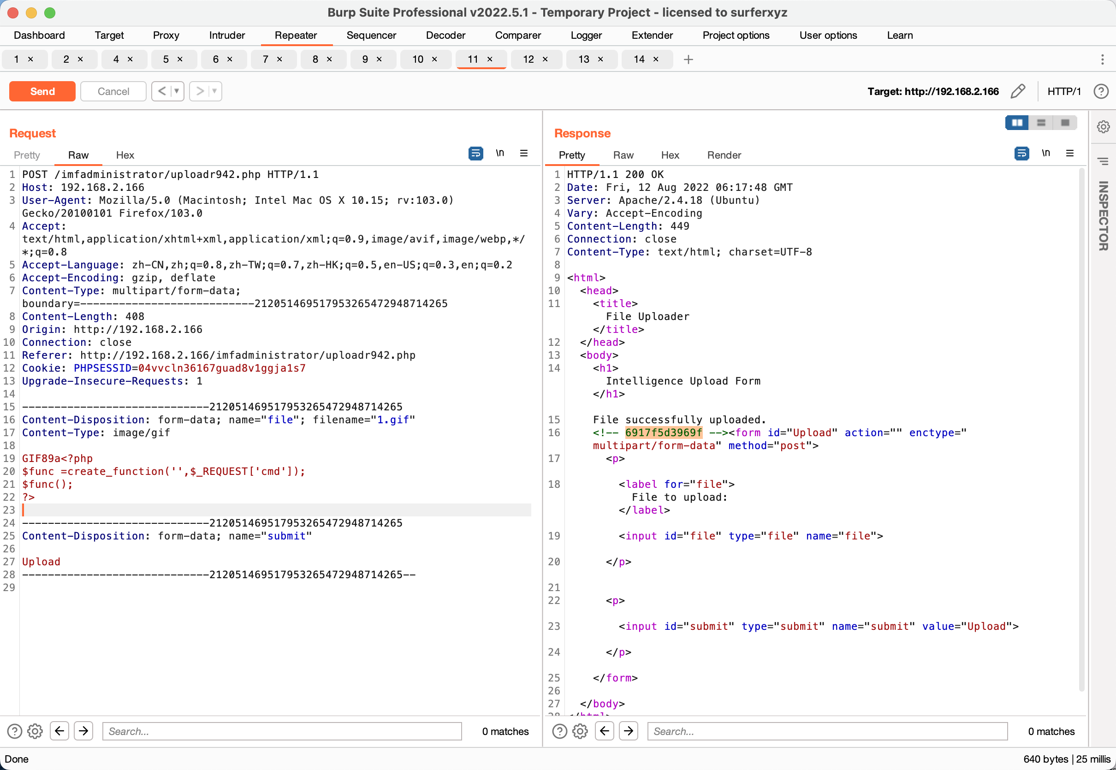Select side-by-side layout view
Image resolution: width=1116 pixels, height=770 pixels.
click(1017, 123)
